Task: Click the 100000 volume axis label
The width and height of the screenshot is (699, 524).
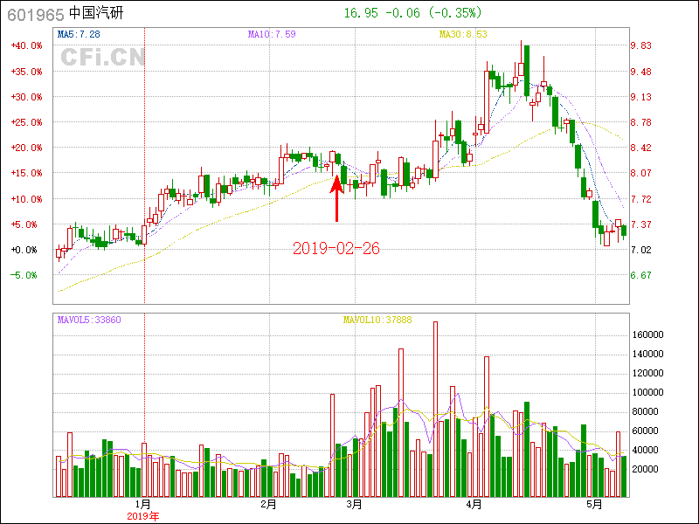Action: pyautogui.click(x=648, y=392)
